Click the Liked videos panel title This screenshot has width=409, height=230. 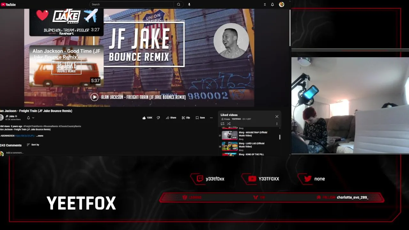tap(229, 115)
